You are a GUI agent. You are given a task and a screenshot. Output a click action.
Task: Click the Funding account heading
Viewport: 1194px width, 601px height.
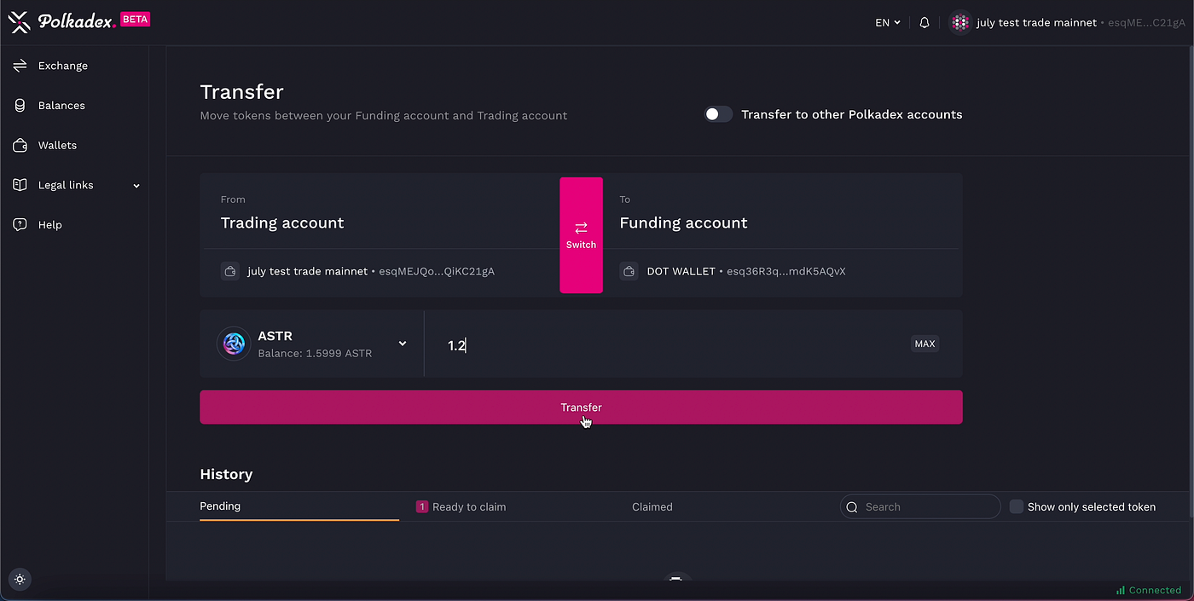tap(683, 223)
